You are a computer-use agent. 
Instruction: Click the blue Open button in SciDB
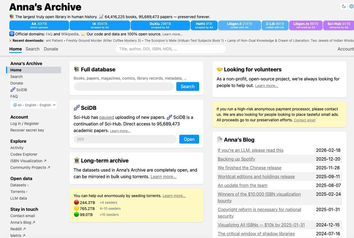189,139
